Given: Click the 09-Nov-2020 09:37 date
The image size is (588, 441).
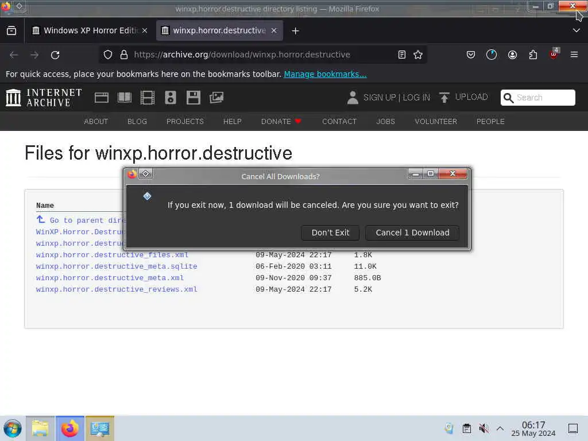Looking at the screenshot, I should tap(293, 278).
